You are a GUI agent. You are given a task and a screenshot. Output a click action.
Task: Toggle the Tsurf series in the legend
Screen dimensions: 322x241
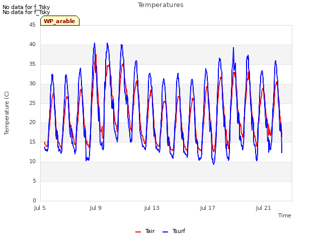(x=174, y=231)
